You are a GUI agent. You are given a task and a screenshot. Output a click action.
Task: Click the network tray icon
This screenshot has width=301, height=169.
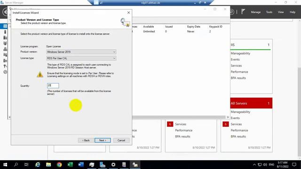[260, 165]
